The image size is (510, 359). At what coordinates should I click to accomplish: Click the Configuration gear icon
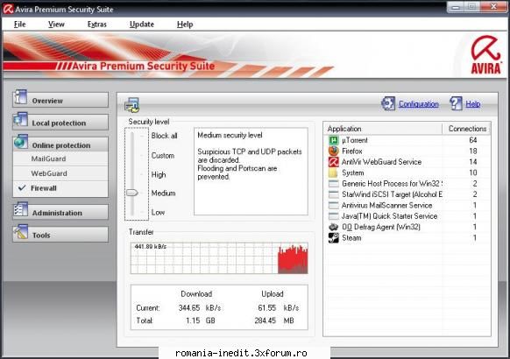388,103
